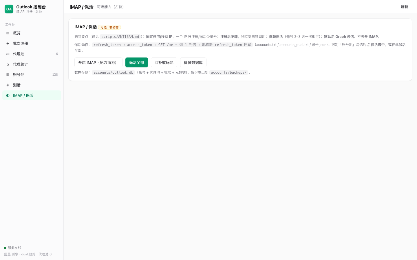Click the refresh_token keepalive flow code
Image resolution: width=417 pixels, height=260 pixels.
(x=172, y=45)
